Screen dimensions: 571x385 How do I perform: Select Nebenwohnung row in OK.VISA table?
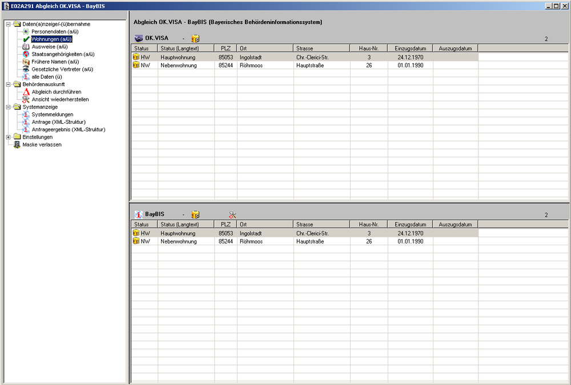click(x=178, y=66)
